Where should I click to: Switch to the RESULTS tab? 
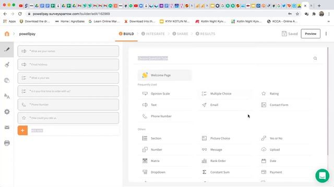(x=205, y=34)
